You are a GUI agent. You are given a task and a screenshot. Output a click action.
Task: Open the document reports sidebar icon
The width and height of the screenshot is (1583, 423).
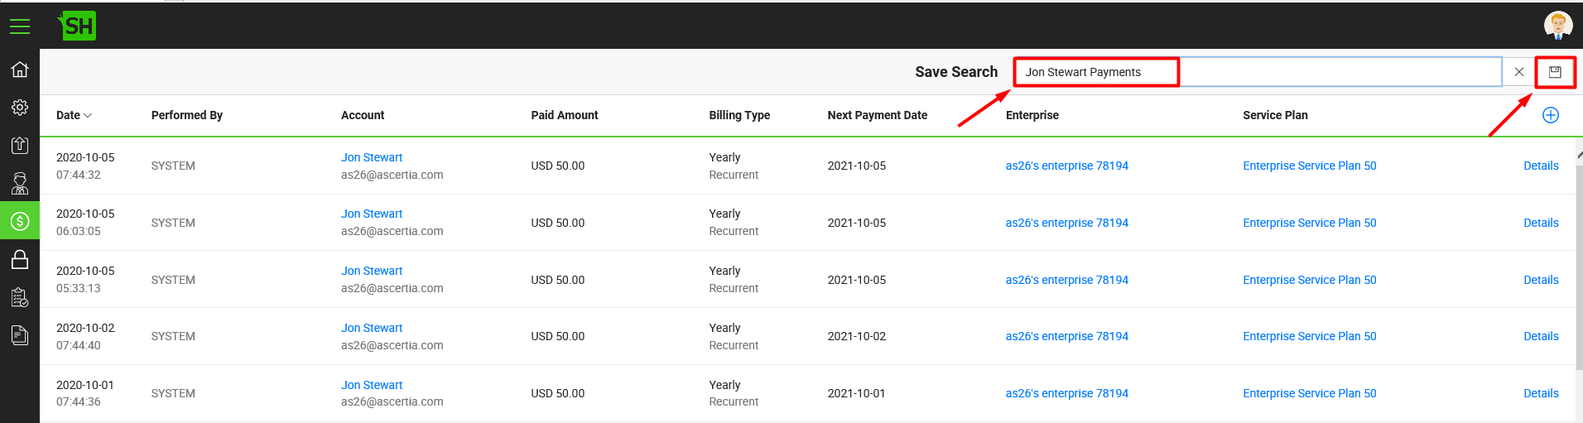[20, 335]
